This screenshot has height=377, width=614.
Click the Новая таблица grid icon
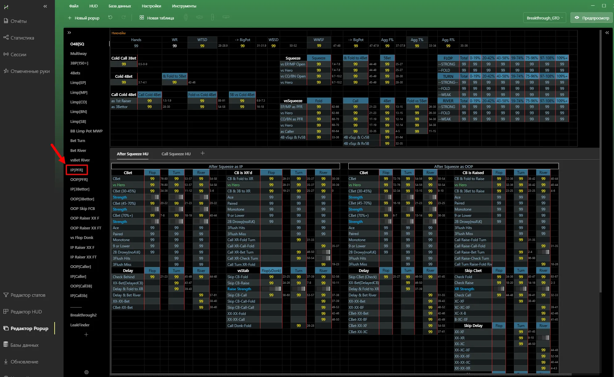pos(142,18)
